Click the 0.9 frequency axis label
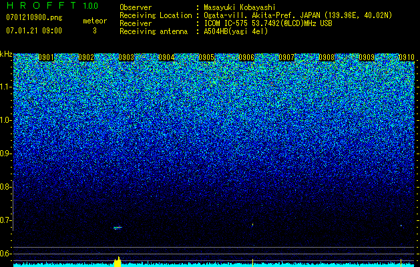The width and height of the screenshot is (420, 267). pos(5,154)
